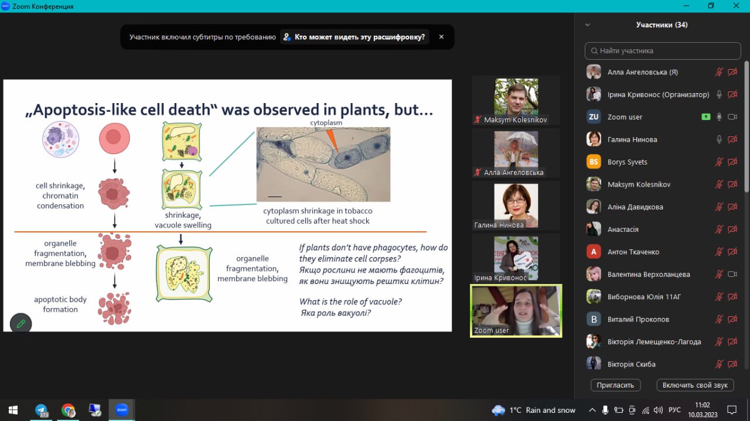Click the camera-off icon for Ірина Кривонос (Организатор)
The width and height of the screenshot is (750, 421).
[x=732, y=94]
